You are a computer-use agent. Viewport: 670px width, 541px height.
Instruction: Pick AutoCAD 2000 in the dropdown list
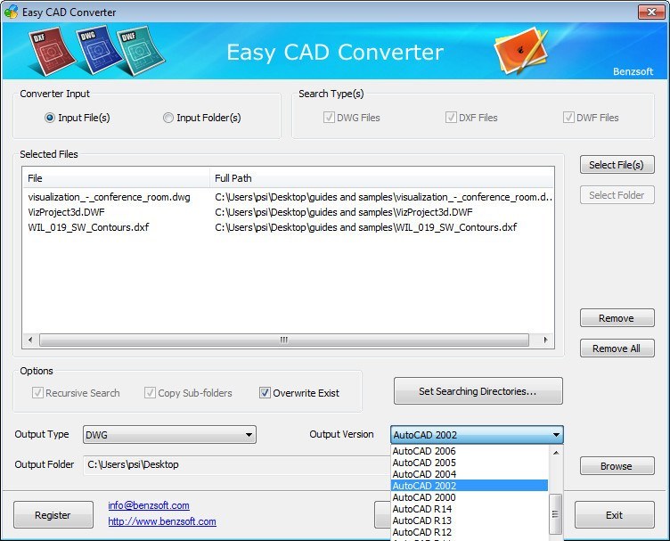point(424,497)
